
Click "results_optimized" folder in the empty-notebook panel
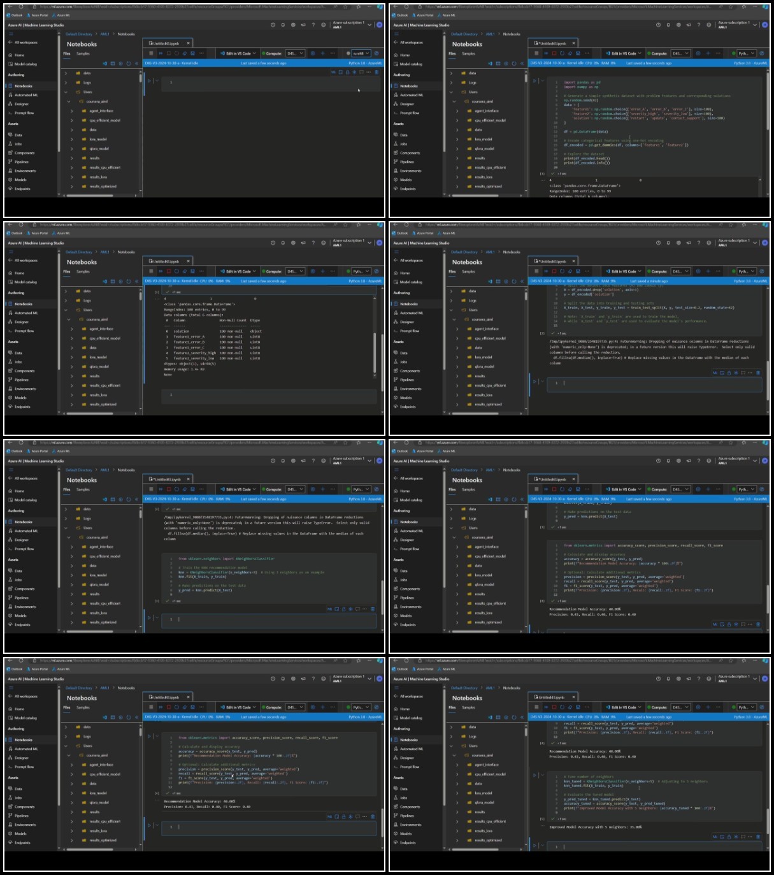103,187
